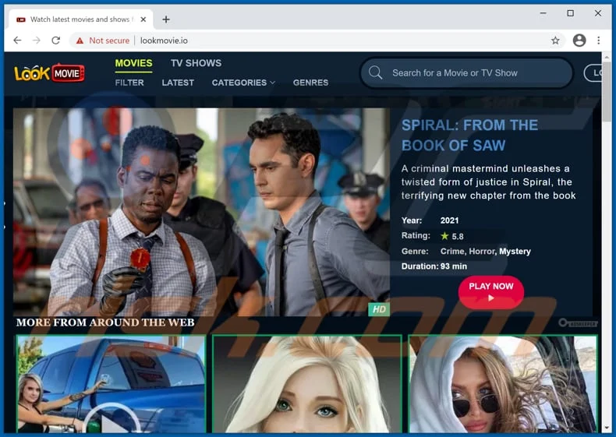Bookmark this page with the star icon
The width and height of the screenshot is (616, 437).
pos(555,40)
